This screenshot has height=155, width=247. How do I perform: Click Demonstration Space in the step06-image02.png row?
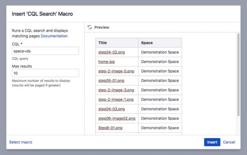point(160,118)
